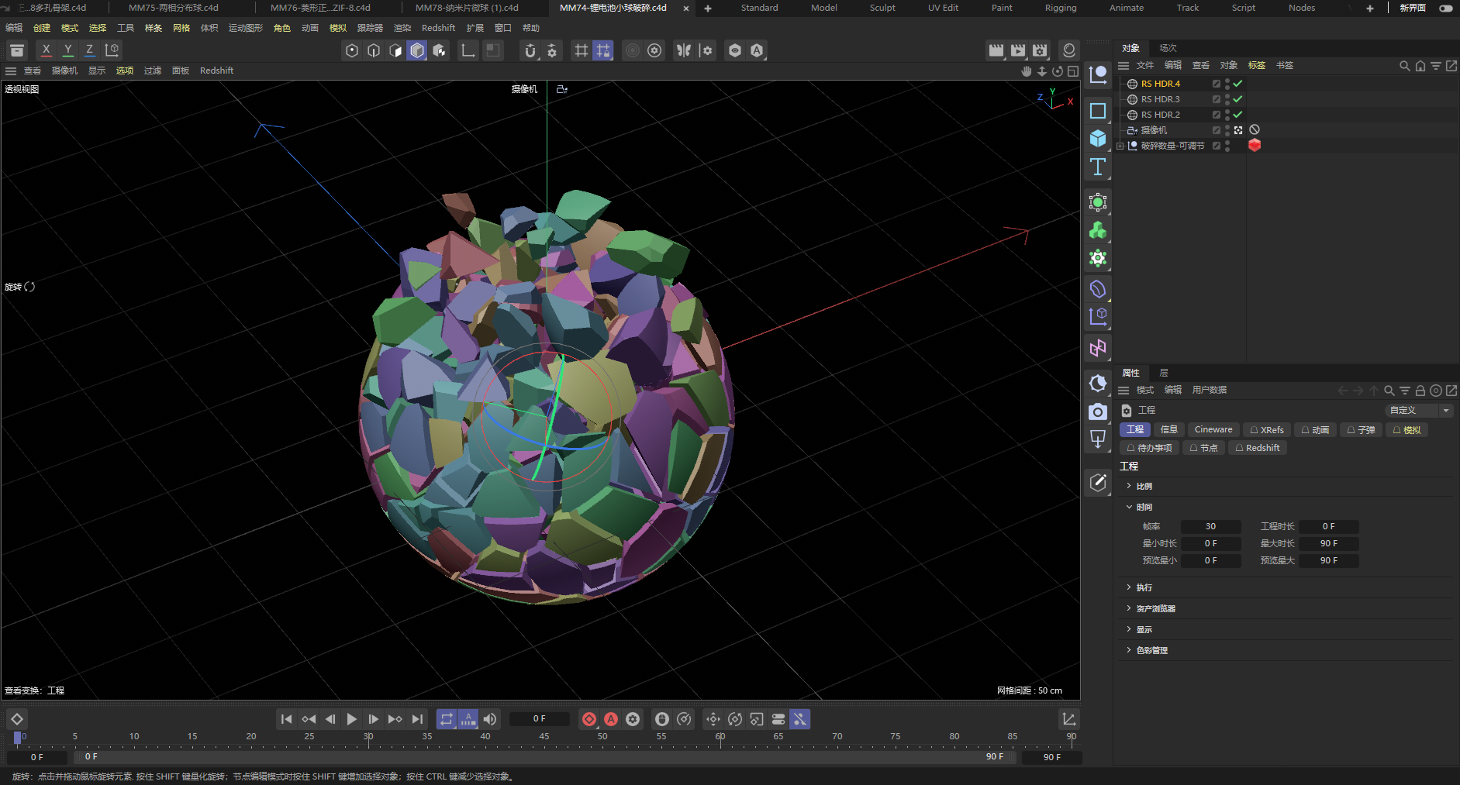Select the Cineware project tab button
Image resolution: width=1460 pixels, height=785 pixels.
tap(1213, 429)
